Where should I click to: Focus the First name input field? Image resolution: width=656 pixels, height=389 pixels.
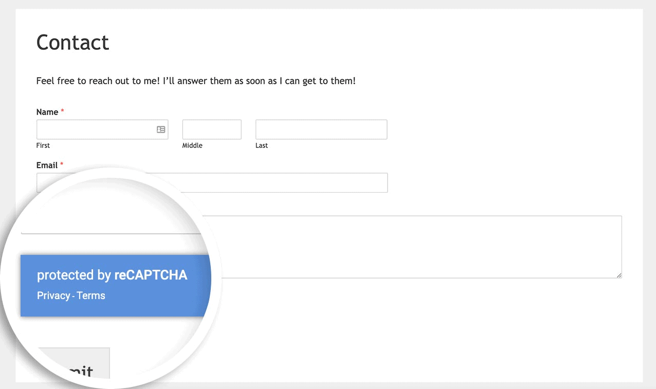pos(96,129)
